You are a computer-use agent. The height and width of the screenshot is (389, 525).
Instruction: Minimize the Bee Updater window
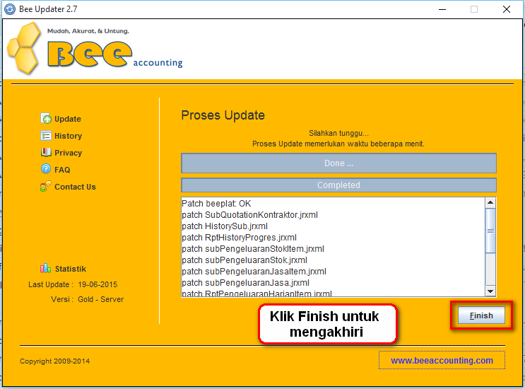(442, 9)
